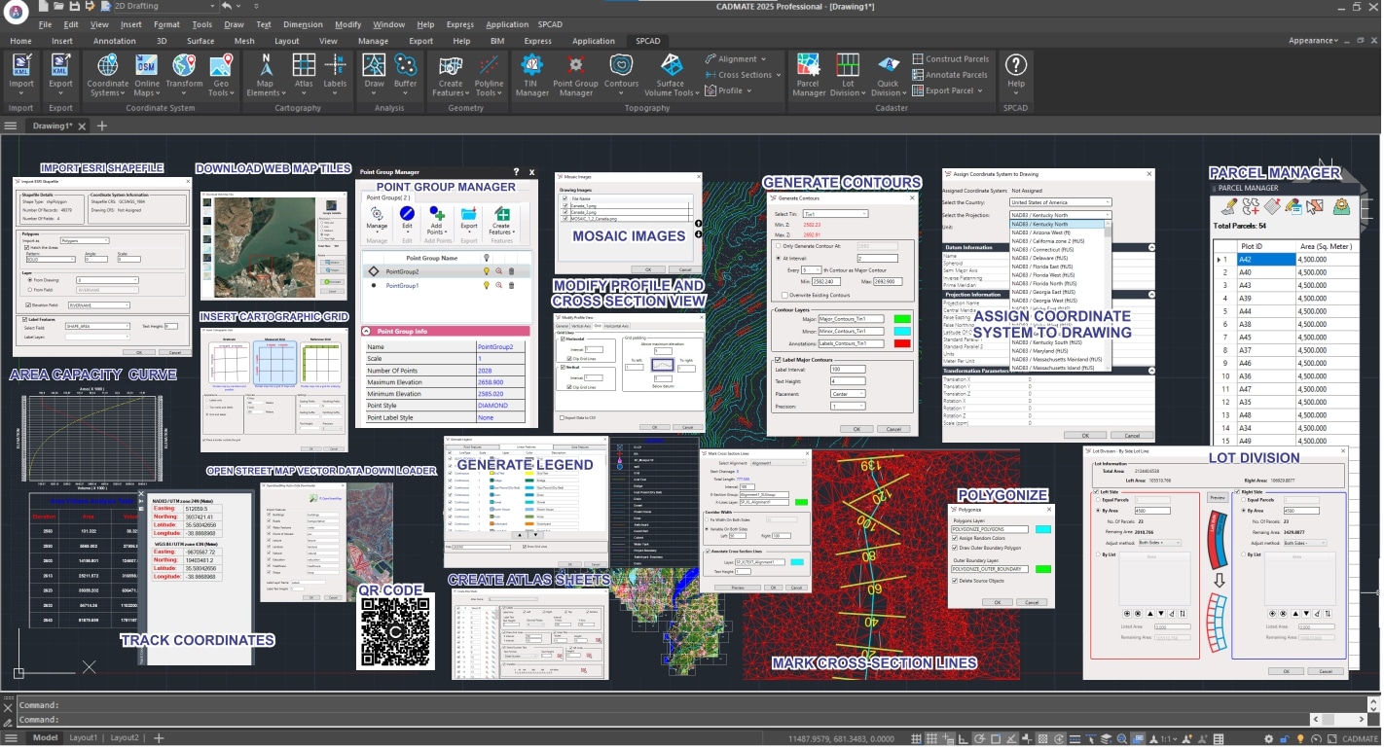Click Construct Parcels button
1384x749 pixels.
pyautogui.click(x=951, y=59)
